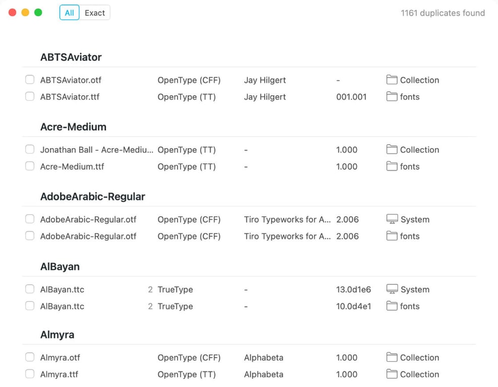Check the ABTSAviator.ttf checkbox
The image size is (498, 387).
[30, 96]
